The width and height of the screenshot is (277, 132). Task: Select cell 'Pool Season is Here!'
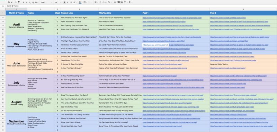(120, 22)
